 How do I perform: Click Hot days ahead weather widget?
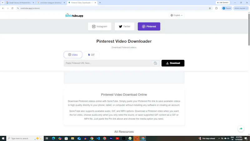tap(207, 138)
